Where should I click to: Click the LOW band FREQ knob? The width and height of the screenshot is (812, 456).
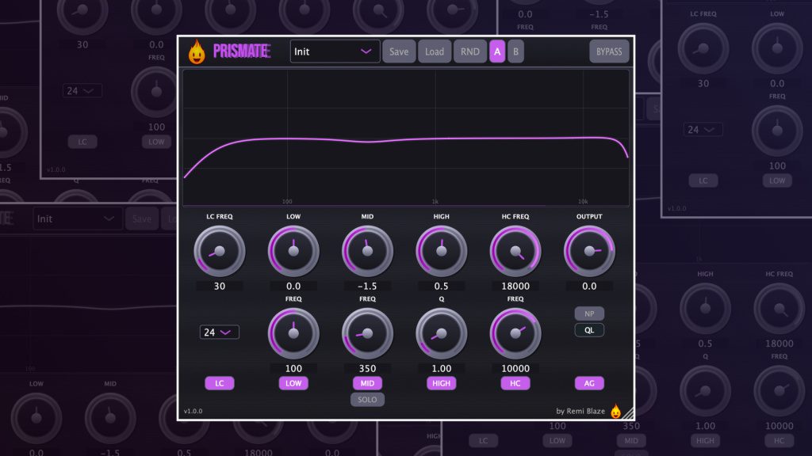[x=293, y=333]
